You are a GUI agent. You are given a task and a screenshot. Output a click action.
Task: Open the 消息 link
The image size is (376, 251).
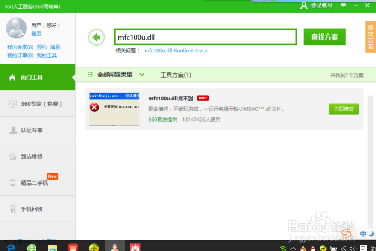[55, 47]
